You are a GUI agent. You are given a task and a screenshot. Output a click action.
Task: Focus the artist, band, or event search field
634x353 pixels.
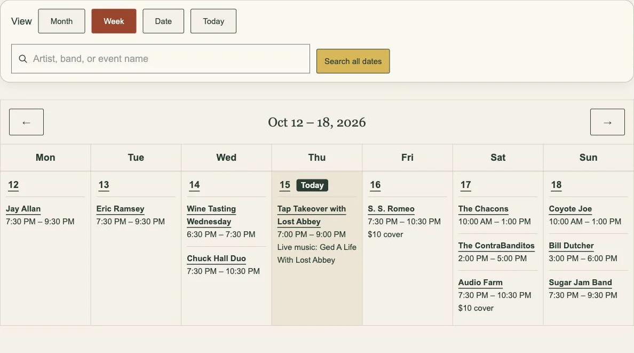click(161, 59)
